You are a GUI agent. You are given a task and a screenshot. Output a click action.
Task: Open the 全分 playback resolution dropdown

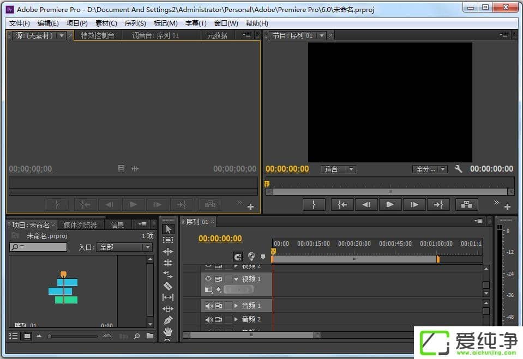[x=430, y=169]
